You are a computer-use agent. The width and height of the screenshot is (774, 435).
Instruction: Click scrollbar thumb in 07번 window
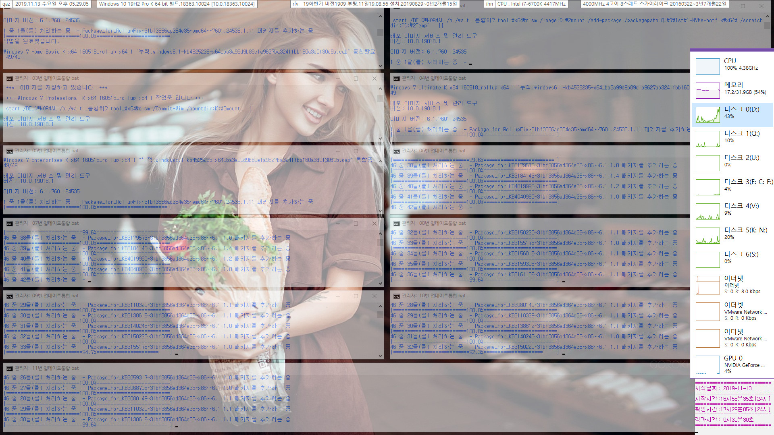380,242
